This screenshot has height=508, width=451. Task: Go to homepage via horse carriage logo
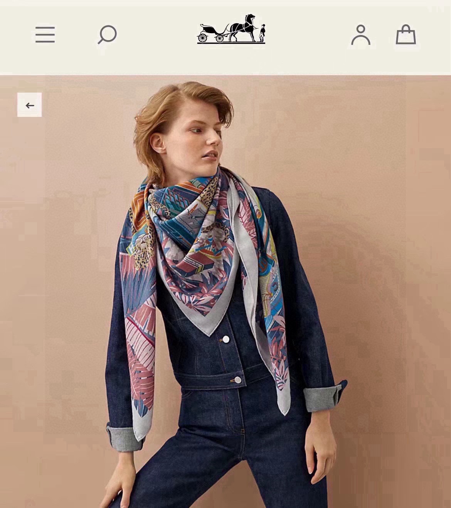coord(231,29)
